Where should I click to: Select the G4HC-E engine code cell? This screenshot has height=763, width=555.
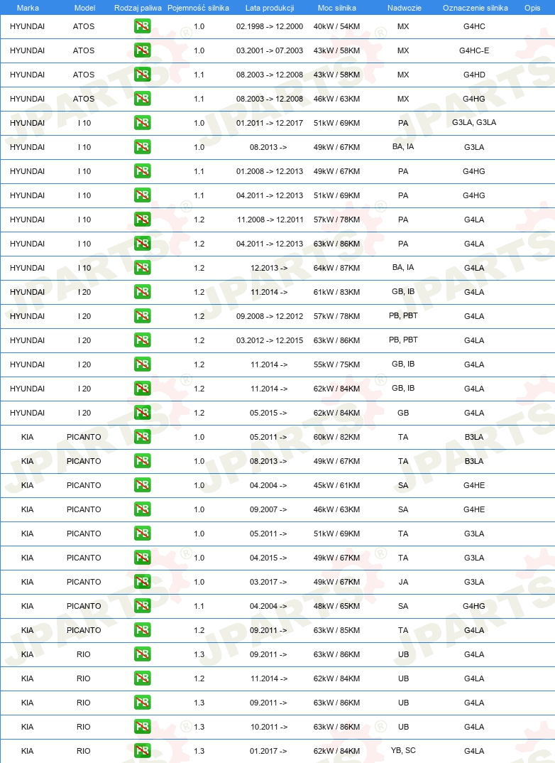pyautogui.click(x=474, y=50)
